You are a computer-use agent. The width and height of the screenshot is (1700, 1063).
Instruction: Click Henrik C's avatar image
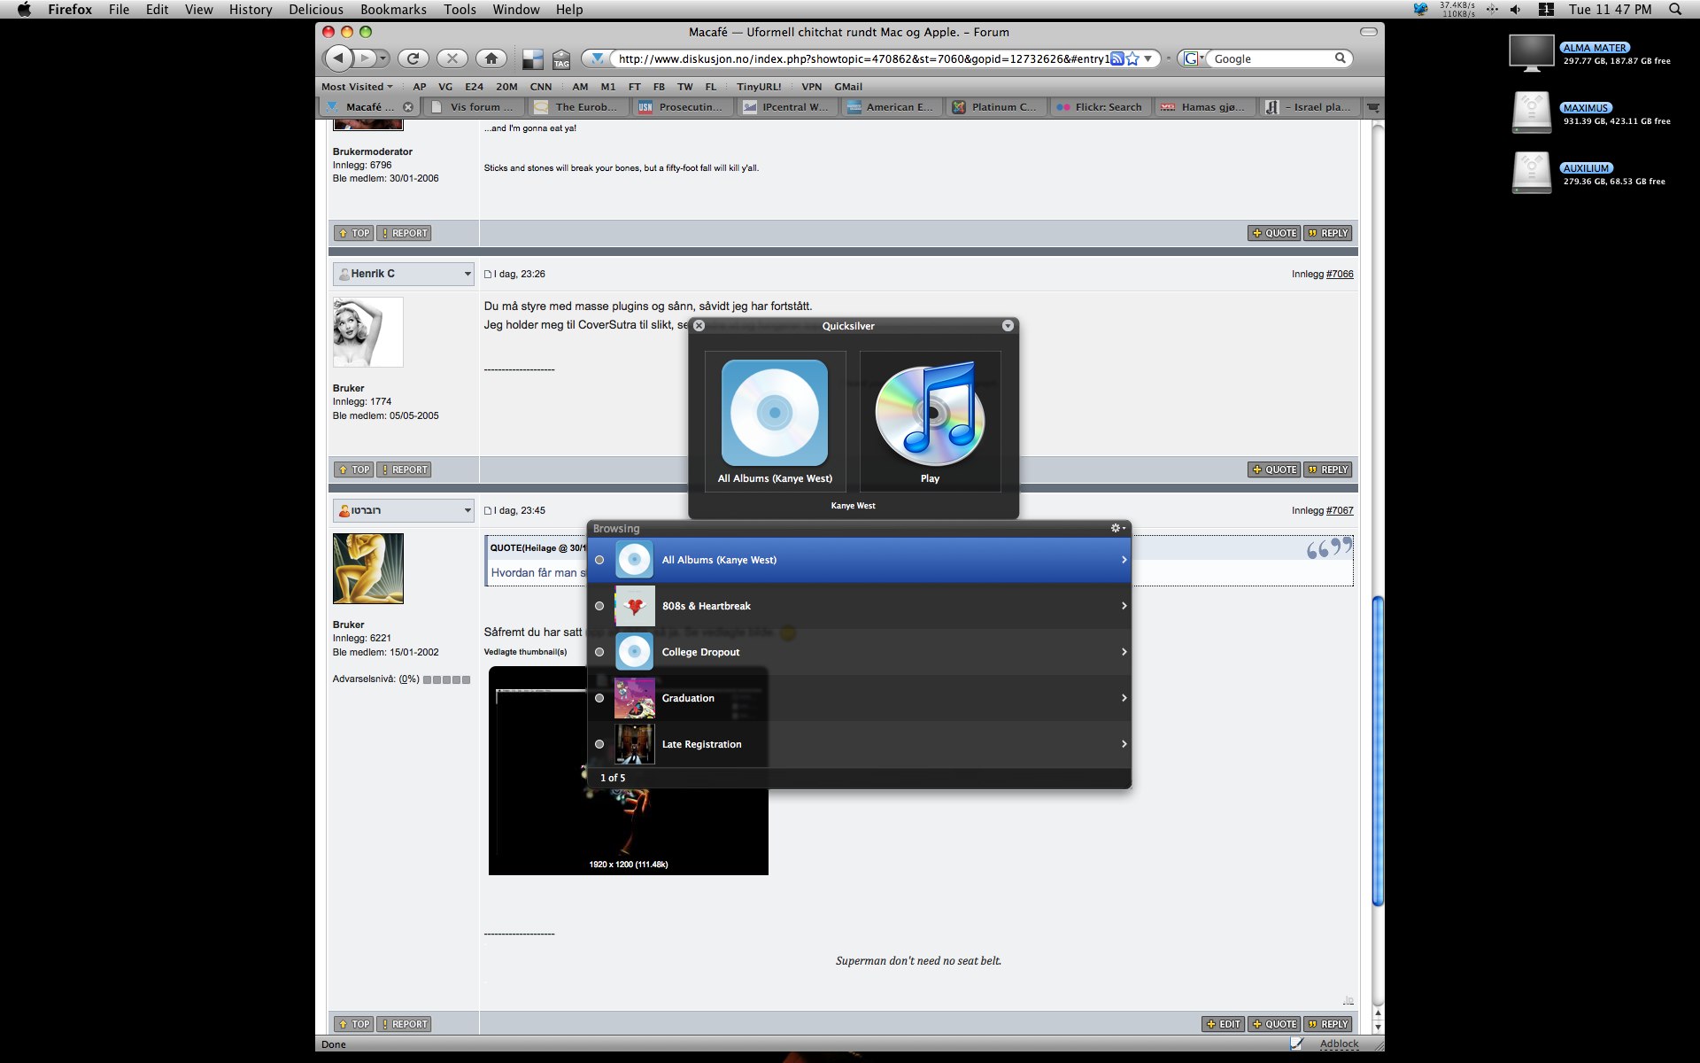[367, 332]
